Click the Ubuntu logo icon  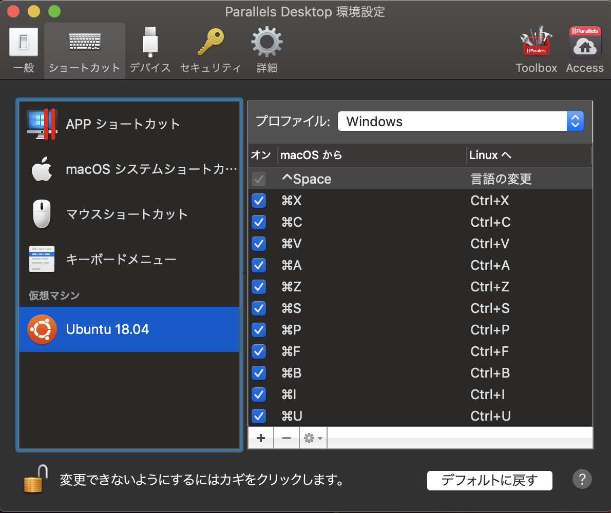coord(42,329)
